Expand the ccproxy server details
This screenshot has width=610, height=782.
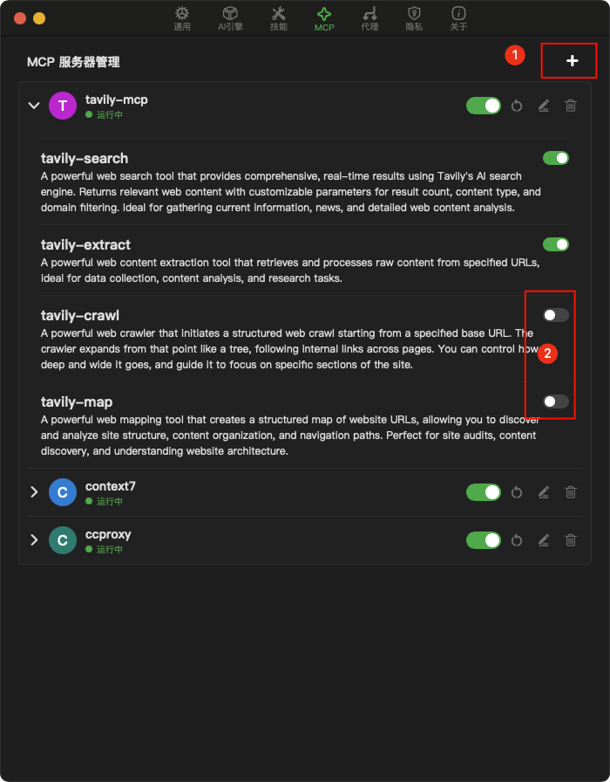point(34,540)
